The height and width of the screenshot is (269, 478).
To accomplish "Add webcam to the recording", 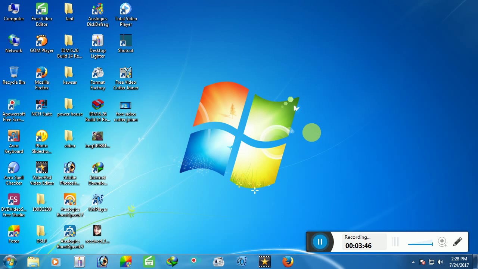I will point(442,242).
